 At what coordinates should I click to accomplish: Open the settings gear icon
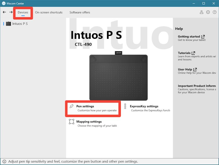point(208,12)
